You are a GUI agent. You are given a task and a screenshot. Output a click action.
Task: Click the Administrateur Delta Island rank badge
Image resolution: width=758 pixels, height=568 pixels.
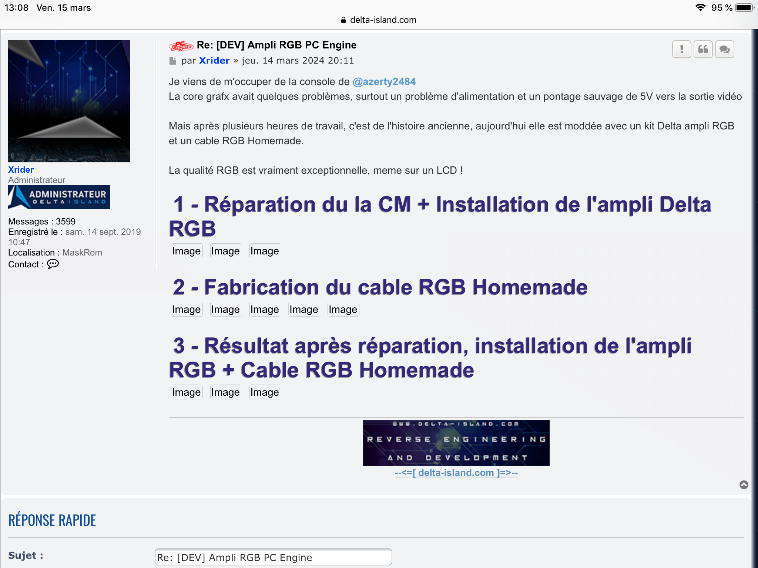point(59,197)
